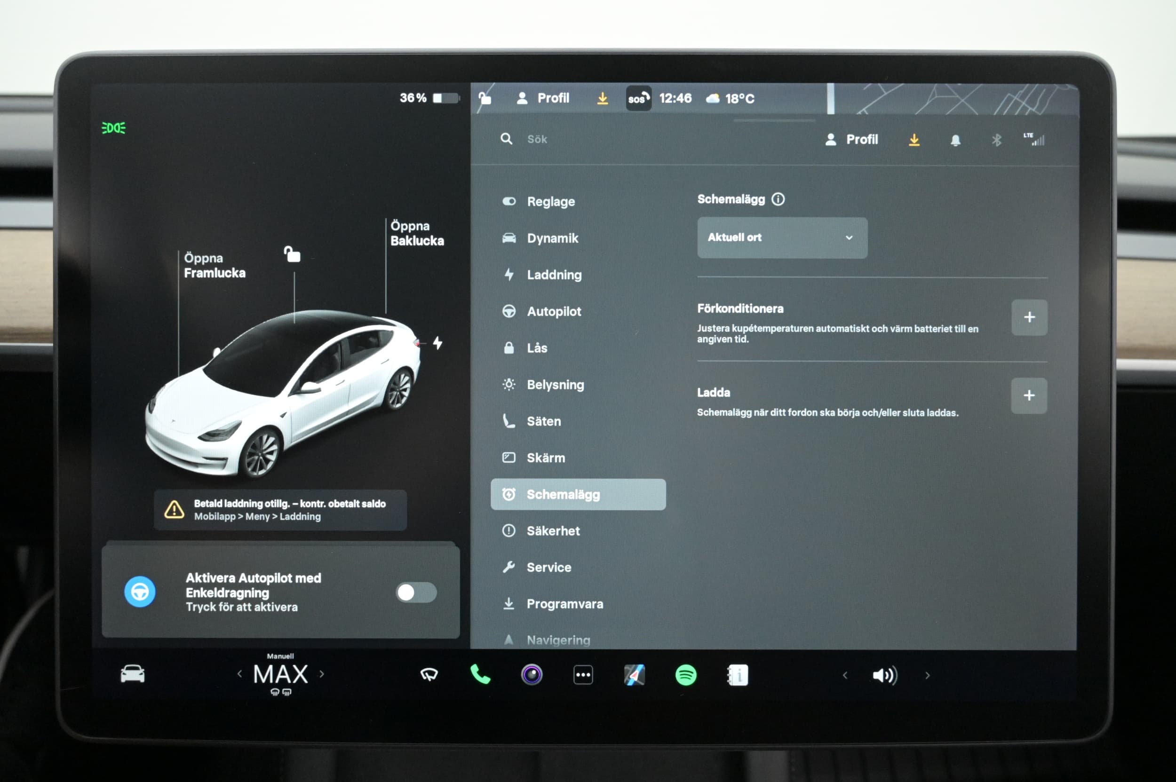Open Bluetooth settings icon
The height and width of the screenshot is (782, 1176).
pyautogui.click(x=996, y=140)
